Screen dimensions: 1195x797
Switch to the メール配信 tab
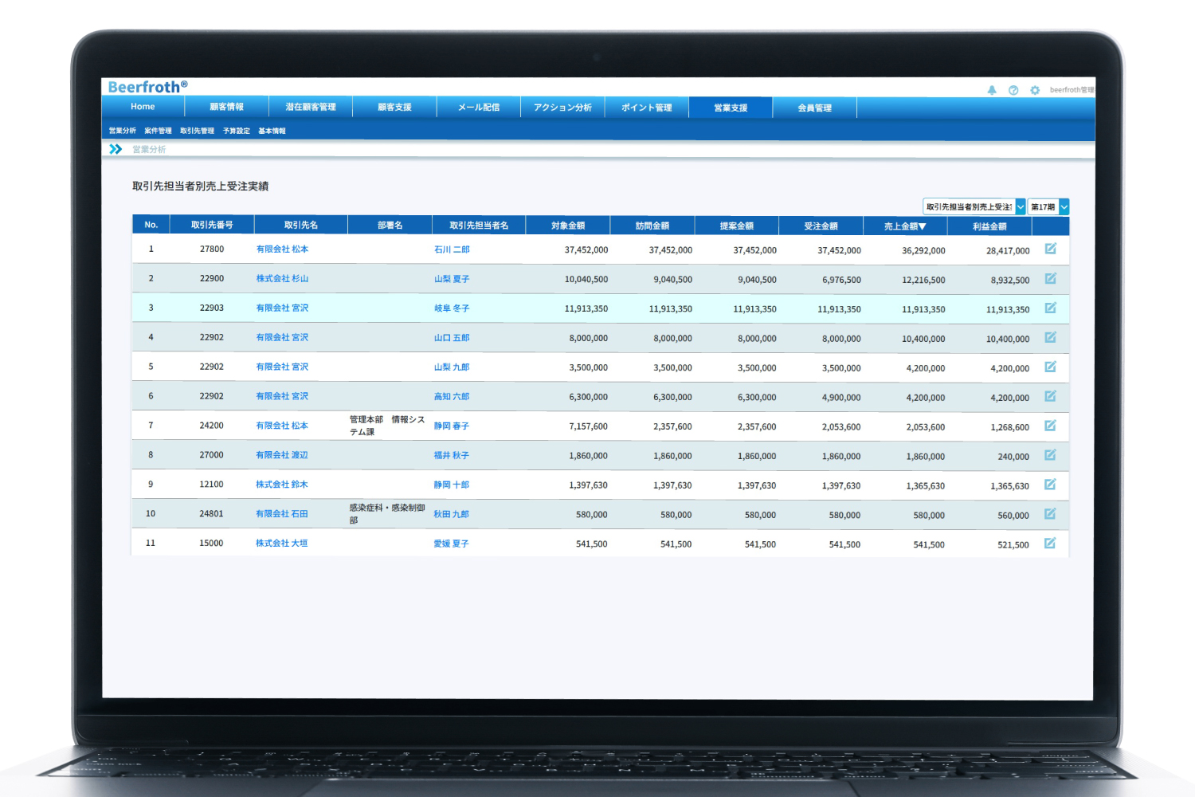[479, 107]
